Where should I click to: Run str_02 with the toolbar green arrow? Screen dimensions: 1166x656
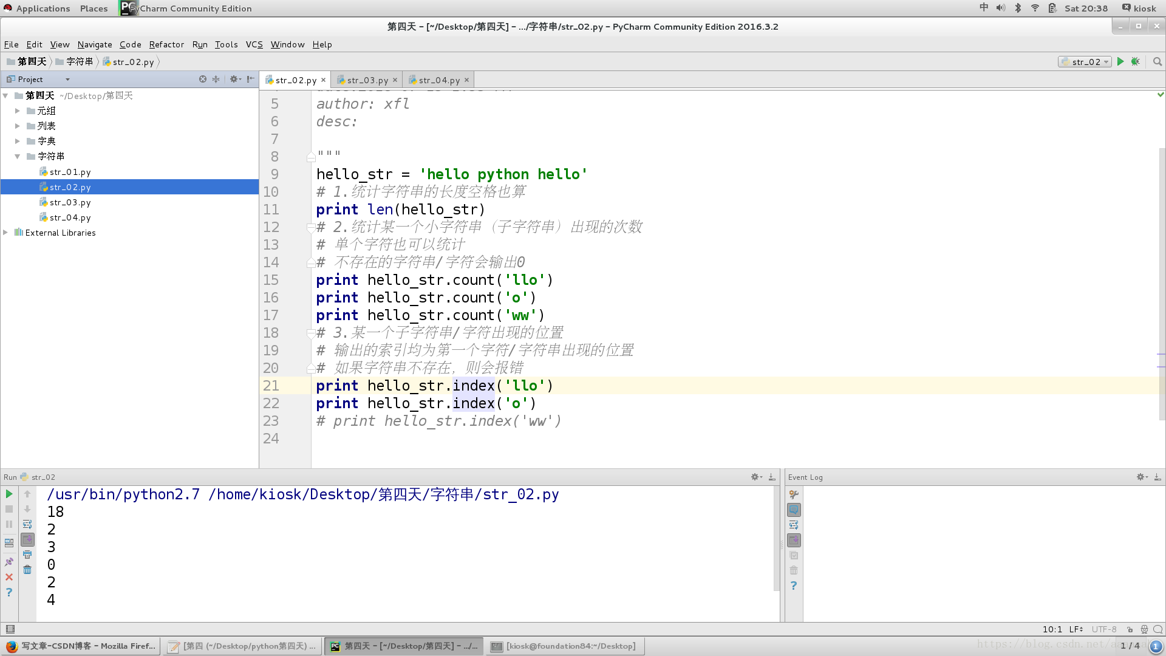[x=1120, y=61]
